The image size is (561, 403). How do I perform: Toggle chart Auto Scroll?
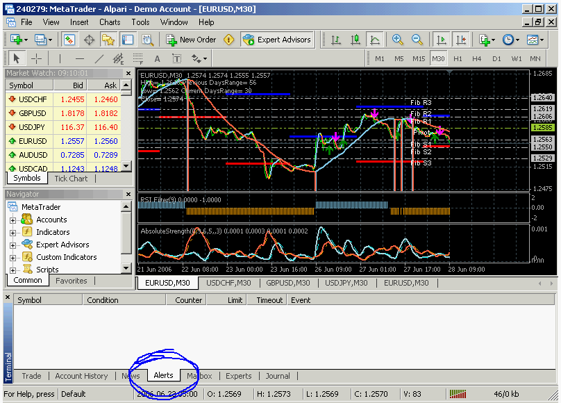click(x=442, y=40)
